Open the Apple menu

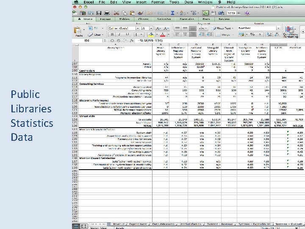click(76, 2)
